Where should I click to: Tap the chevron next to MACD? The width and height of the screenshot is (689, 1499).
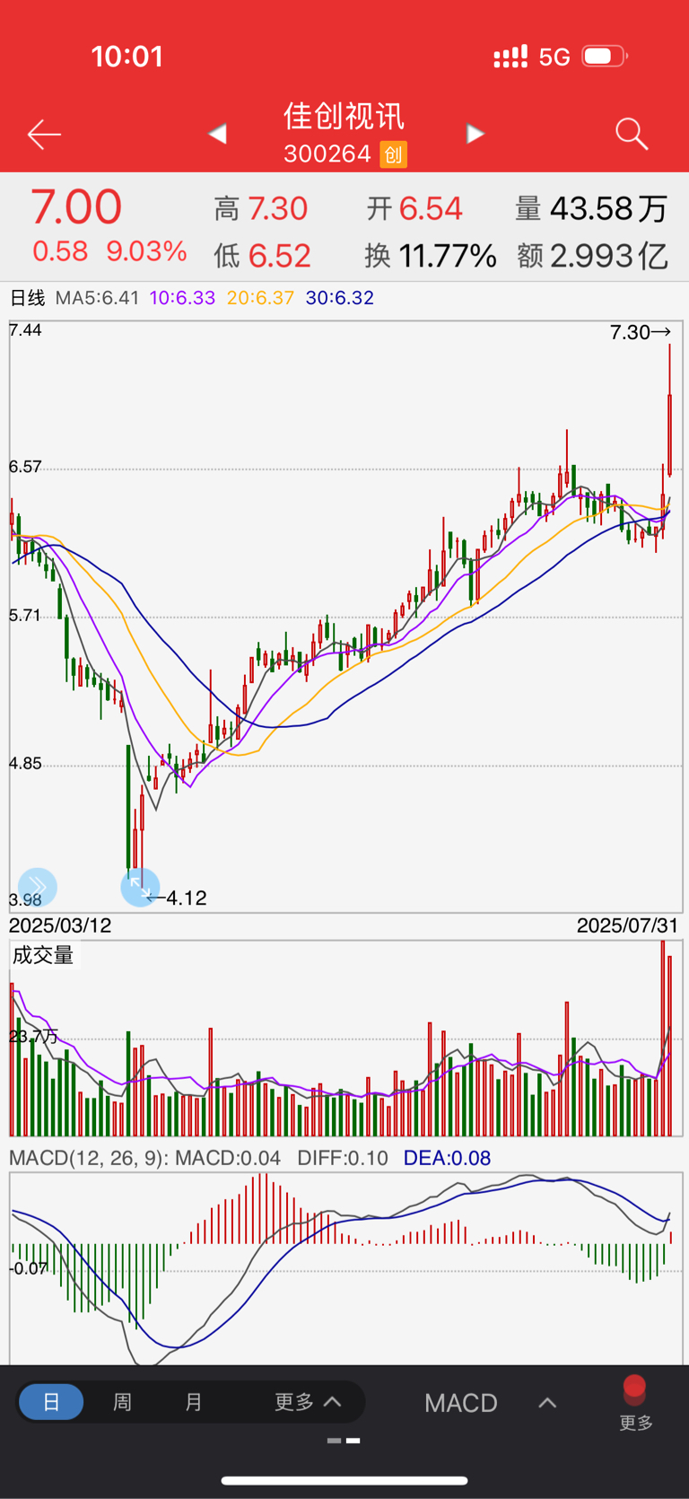coord(547,1403)
